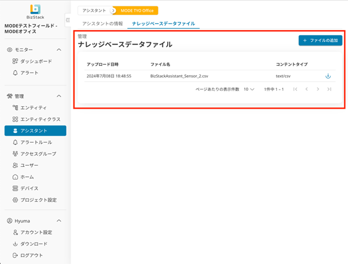This screenshot has height=264, width=348.
Task: Click ファイルの追加 button
Action: 320,40
